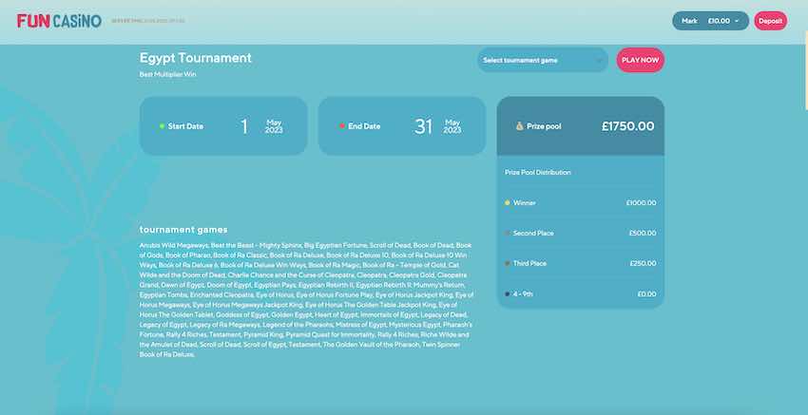Click the PLAY NOW button

(641, 60)
